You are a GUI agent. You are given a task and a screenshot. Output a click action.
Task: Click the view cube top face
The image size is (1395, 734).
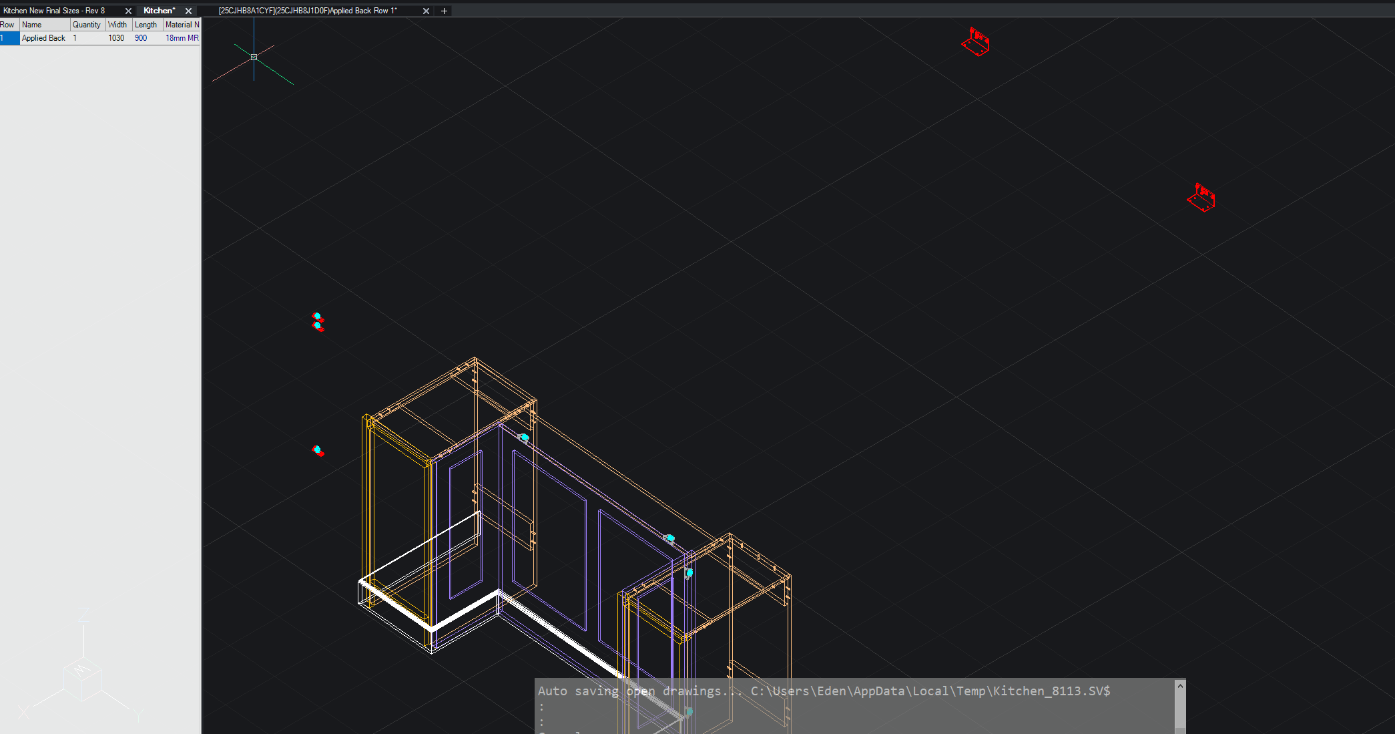[x=81, y=669]
